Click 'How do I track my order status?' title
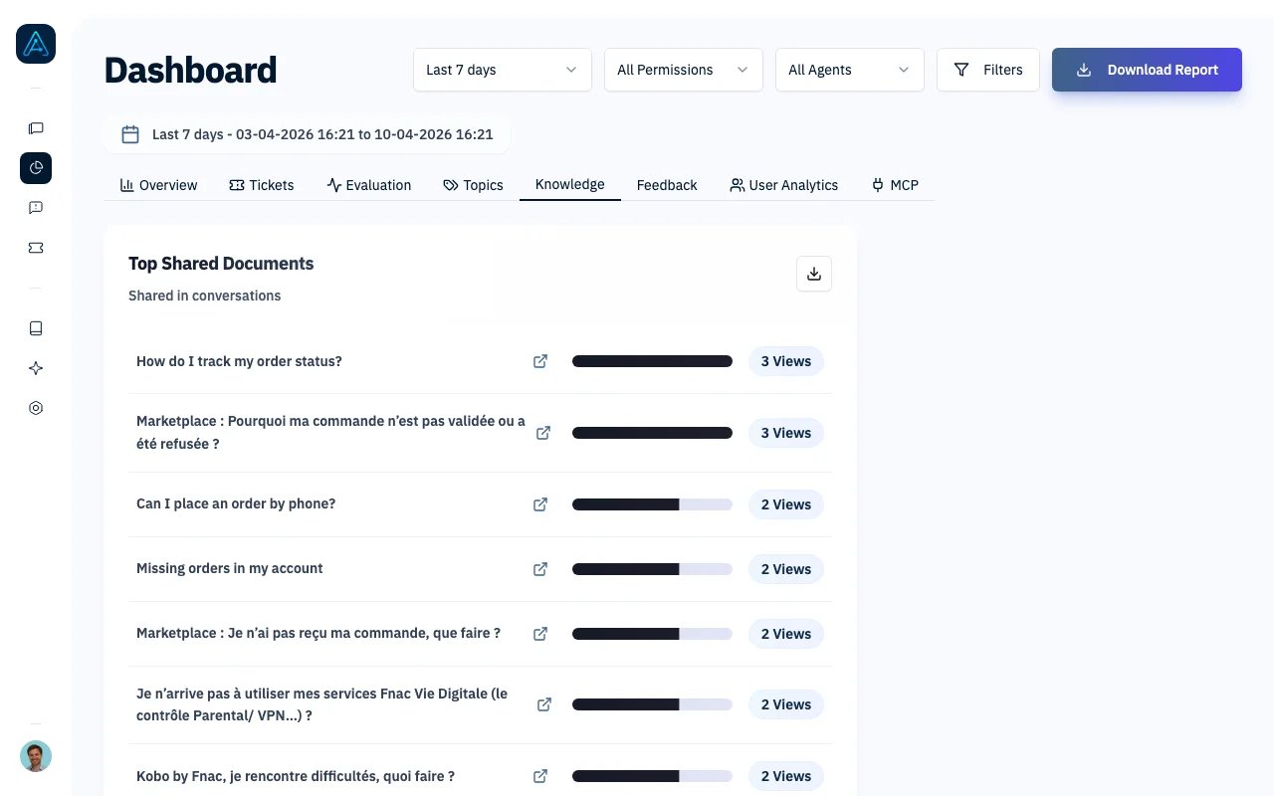The image size is (1274, 796). 239,361
